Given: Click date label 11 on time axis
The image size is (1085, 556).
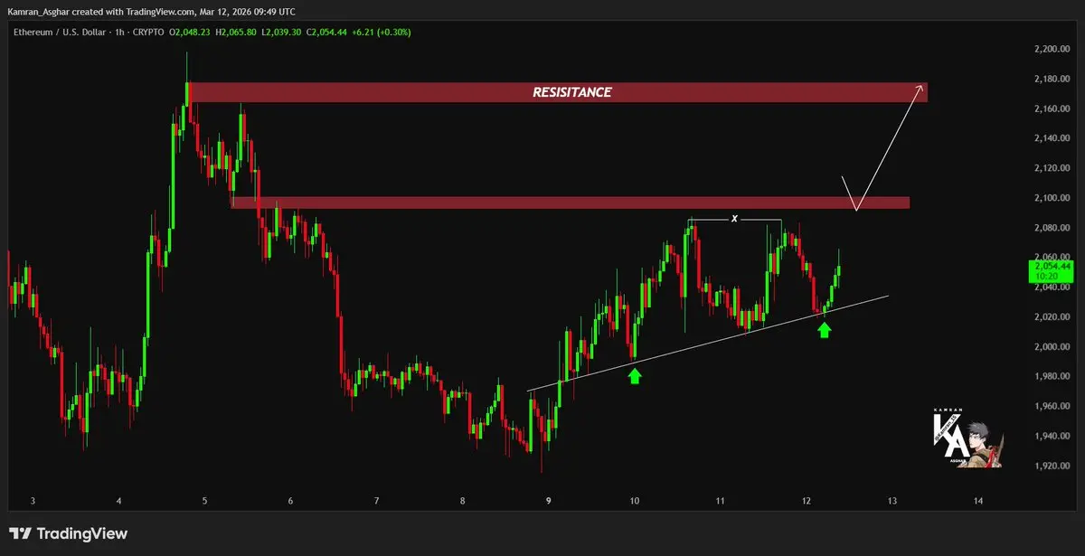Looking at the screenshot, I should coord(721,501).
